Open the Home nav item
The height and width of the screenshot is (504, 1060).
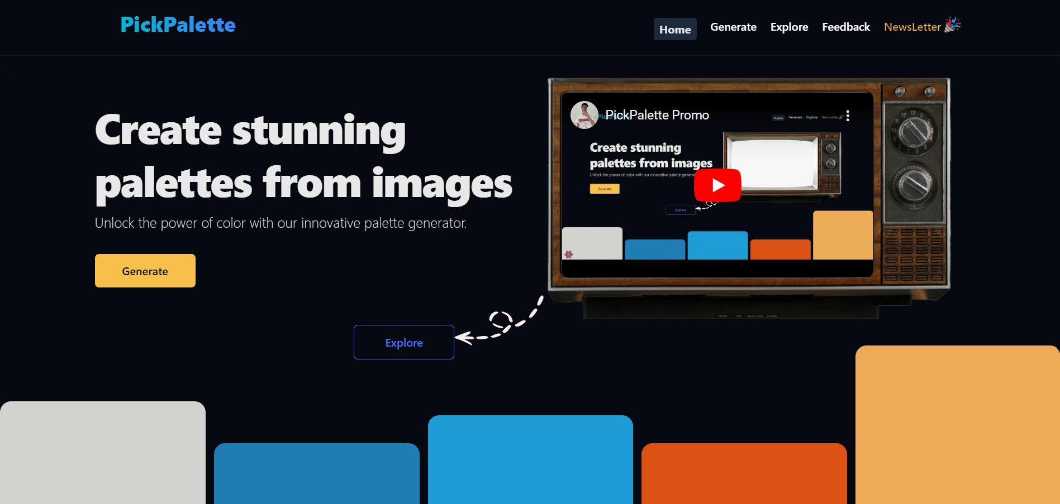click(x=675, y=30)
